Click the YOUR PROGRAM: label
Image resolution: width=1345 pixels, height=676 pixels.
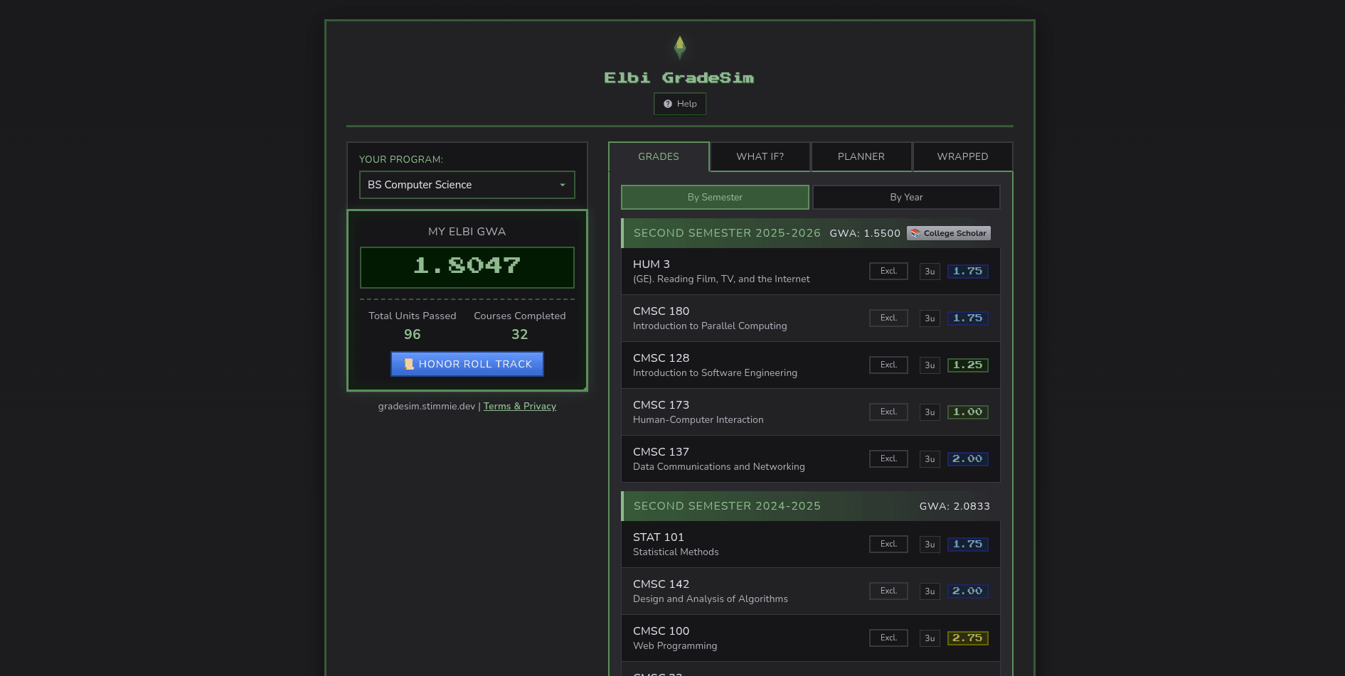(401, 159)
